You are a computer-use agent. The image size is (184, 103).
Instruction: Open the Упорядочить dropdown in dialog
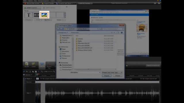click(x=63, y=33)
